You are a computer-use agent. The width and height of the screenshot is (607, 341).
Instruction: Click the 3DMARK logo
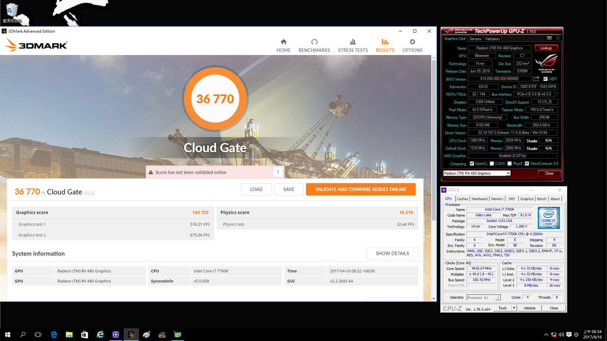click(37, 45)
